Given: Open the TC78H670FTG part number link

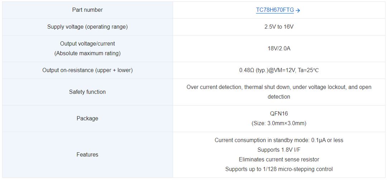Looking at the screenshot, I should click(275, 10).
